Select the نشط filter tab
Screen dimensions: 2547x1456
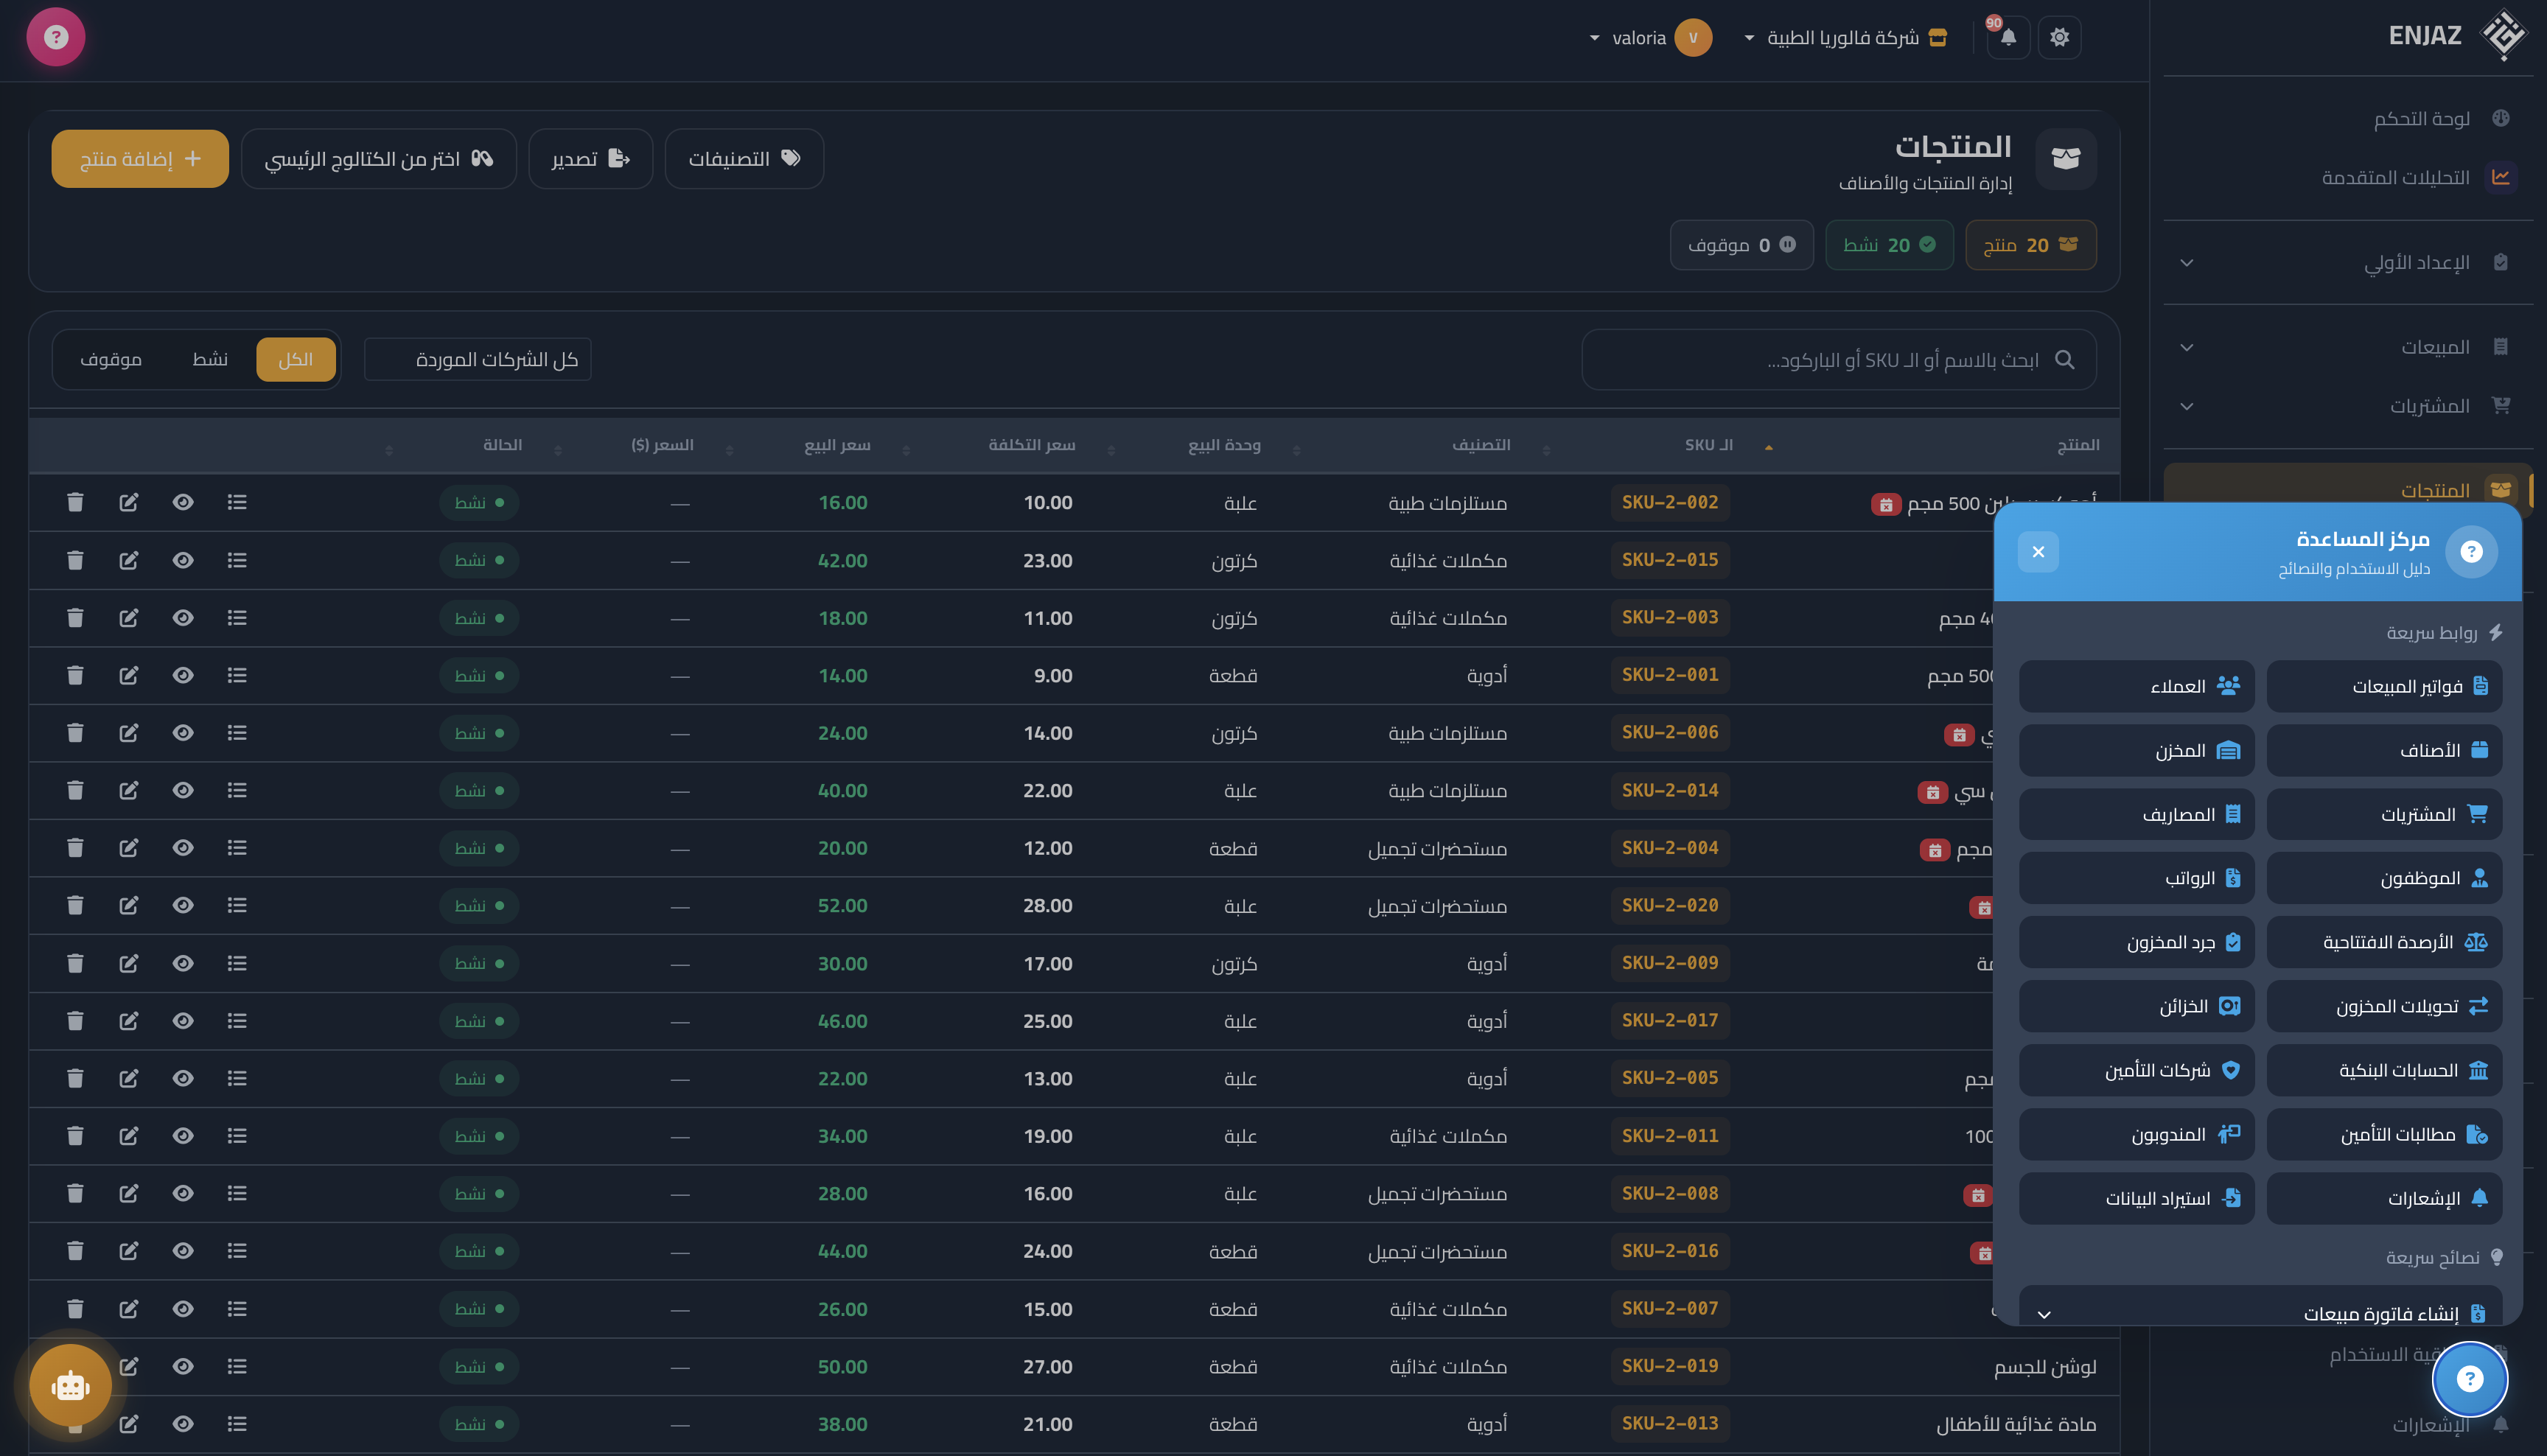[210, 359]
